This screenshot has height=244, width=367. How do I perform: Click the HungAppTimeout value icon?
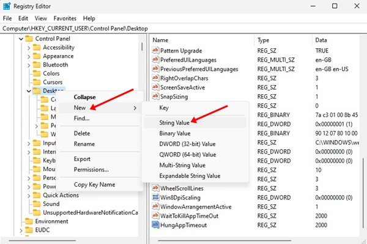point(155,224)
